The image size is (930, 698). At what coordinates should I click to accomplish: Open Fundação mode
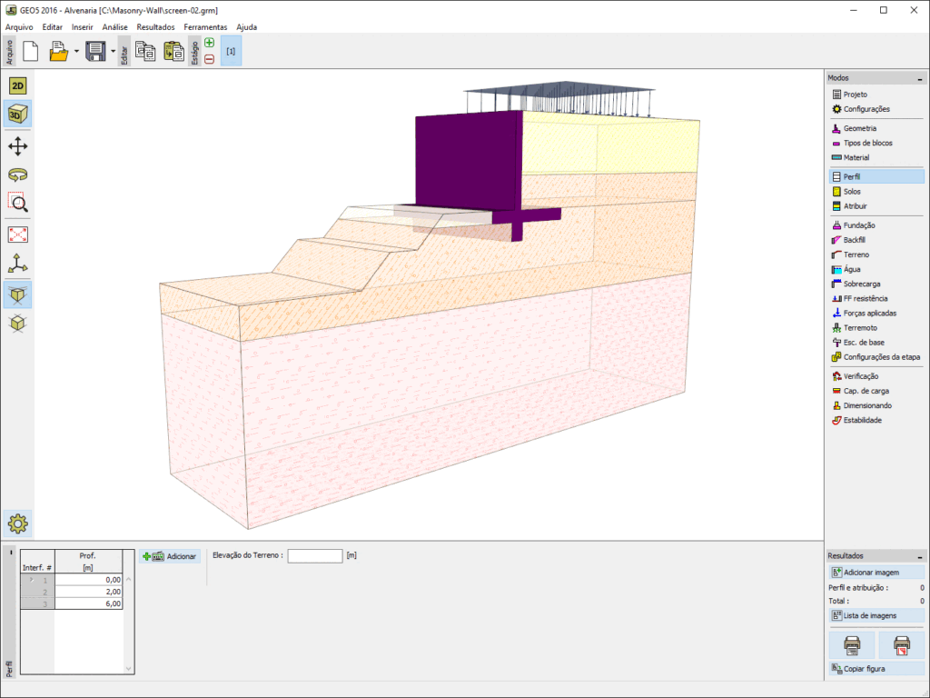(876, 225)
